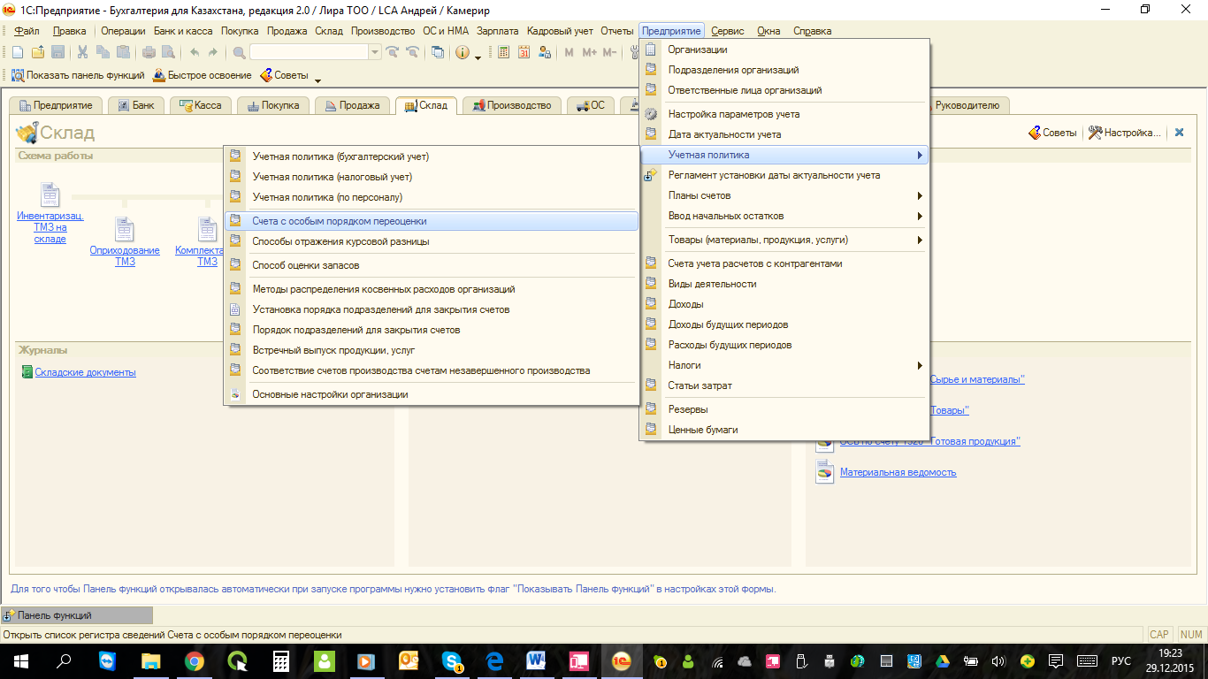Select Учетная политика (налоговый учет)
1208x679 pixels.
click(x=432, y=177)
